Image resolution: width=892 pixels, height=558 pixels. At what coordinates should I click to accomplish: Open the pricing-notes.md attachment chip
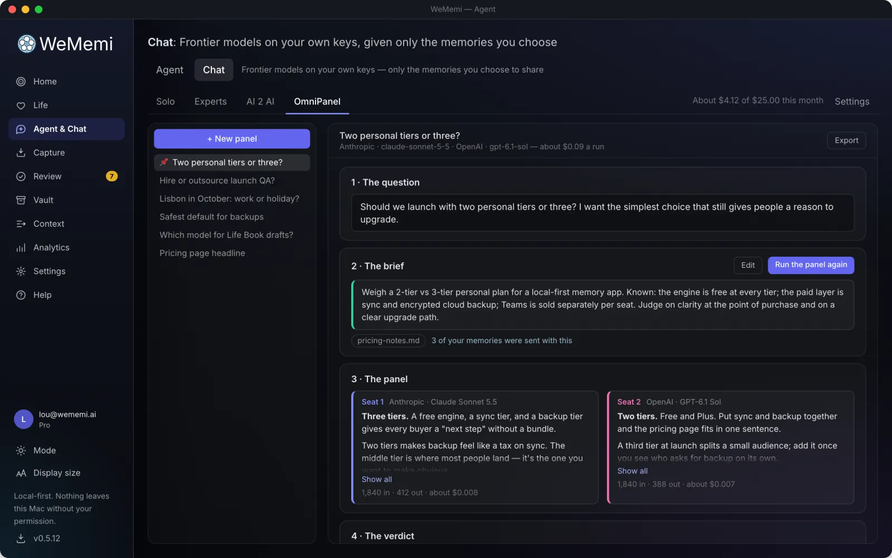click(x=389, y=340)
